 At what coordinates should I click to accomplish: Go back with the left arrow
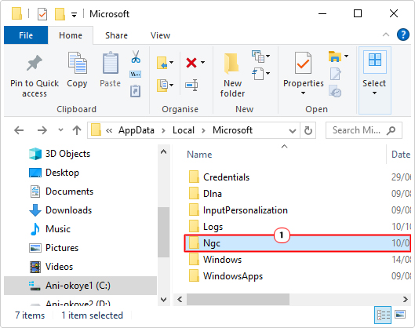tap(19, 130)
